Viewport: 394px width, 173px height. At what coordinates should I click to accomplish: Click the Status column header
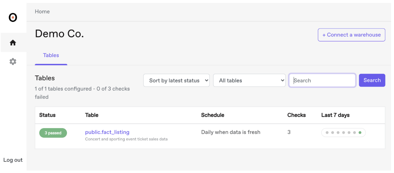pos(47,115)
